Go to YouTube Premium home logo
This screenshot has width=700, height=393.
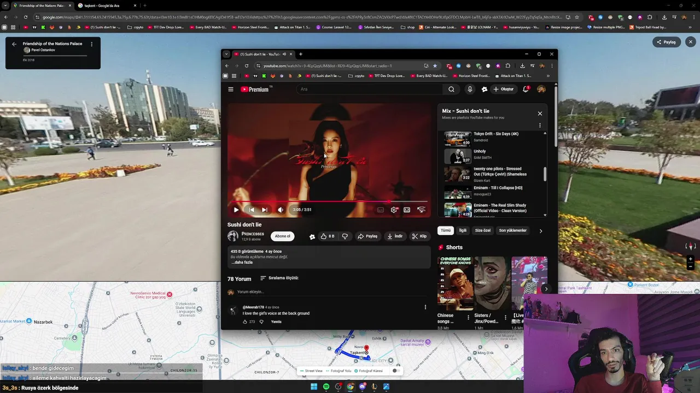(255, 90)
